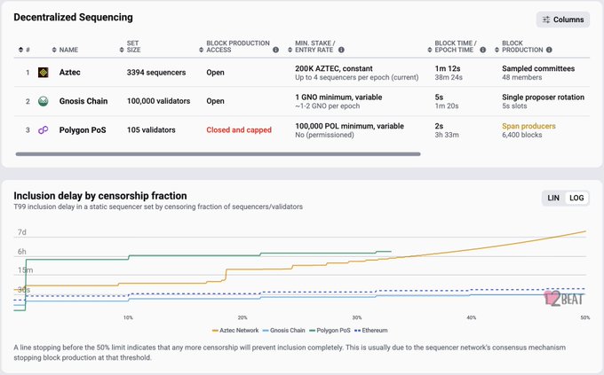Click the Closed and capped cell
The width and height of the screenshot is (604, 375).
[239, 130]
